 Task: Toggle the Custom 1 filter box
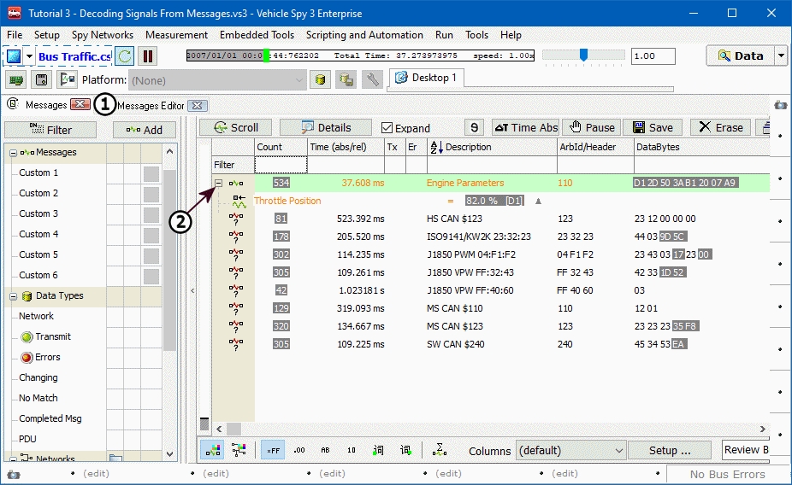(x=151, y=173)
